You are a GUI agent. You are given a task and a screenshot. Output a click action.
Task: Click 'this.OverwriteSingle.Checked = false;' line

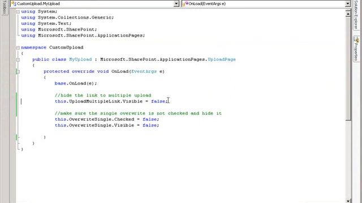coord(107,119)
